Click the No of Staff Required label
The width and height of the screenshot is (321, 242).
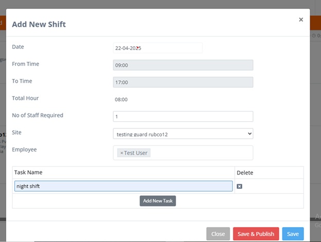38,115
